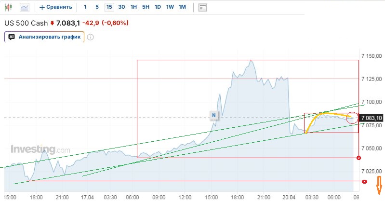
Task: Select the 1W weekly timeframe
Action: click(170, 7)
